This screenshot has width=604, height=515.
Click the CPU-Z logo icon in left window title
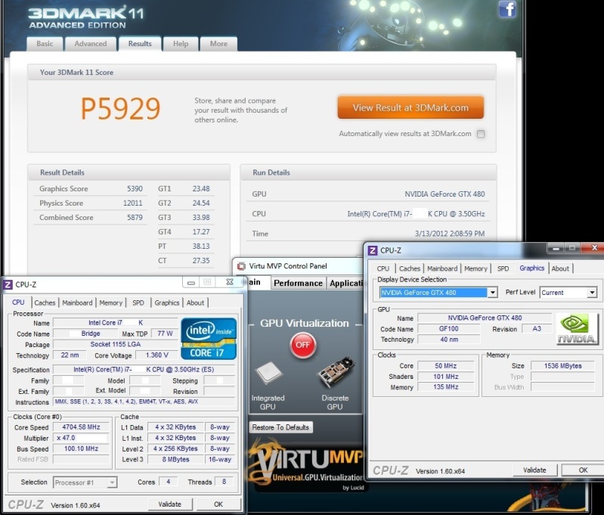click(x=8, y=285)
